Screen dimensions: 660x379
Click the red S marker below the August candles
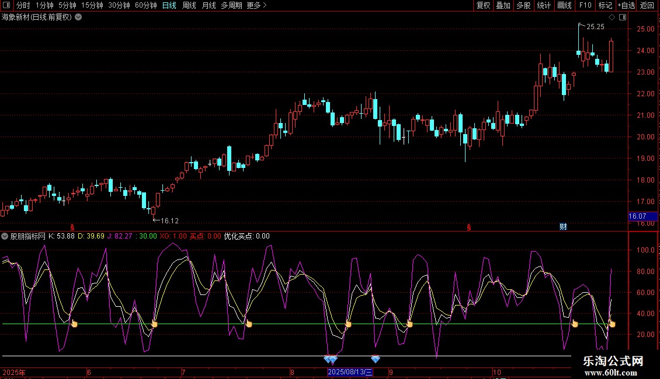point(468,227)
